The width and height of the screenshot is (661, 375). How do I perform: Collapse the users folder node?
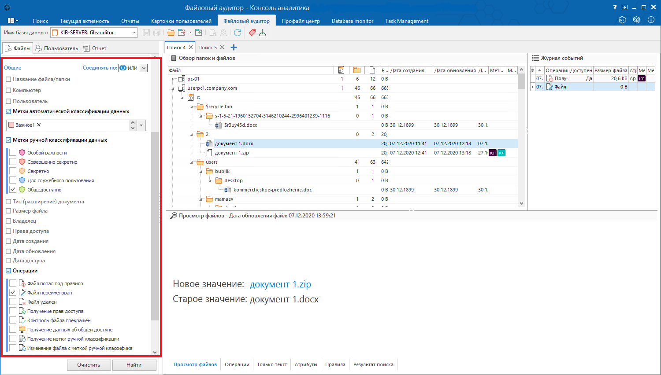coord(192,162)
